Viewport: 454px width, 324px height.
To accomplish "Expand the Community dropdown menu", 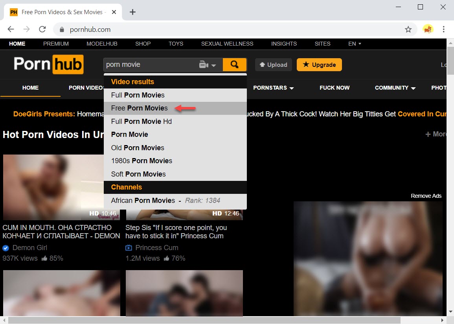I will pos(395,88).
